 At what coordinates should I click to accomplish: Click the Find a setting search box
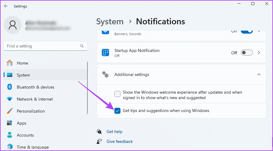pos(42,46)
